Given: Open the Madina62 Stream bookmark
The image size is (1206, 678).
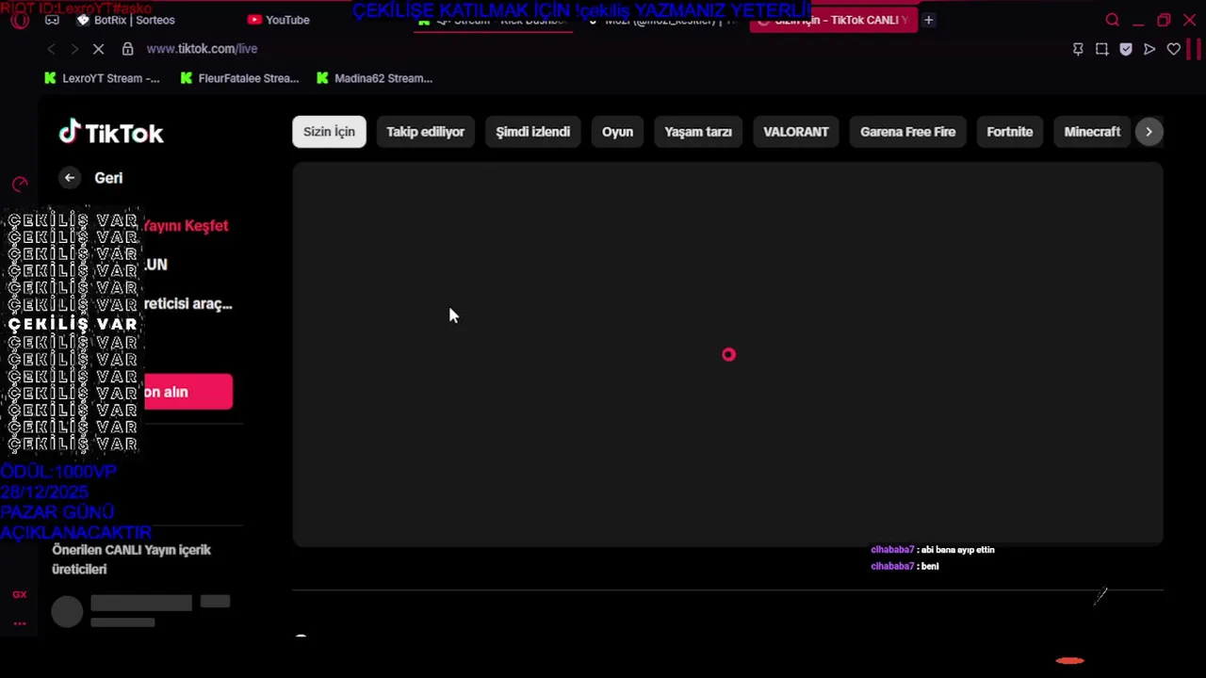Looking at the screenshot, I should [x=374, y=78].
